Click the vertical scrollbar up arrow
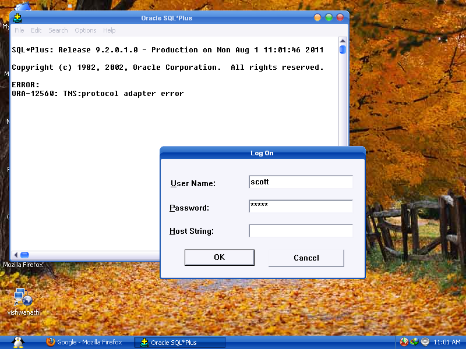Screen dimensions: 466x349 coord(343,41)
